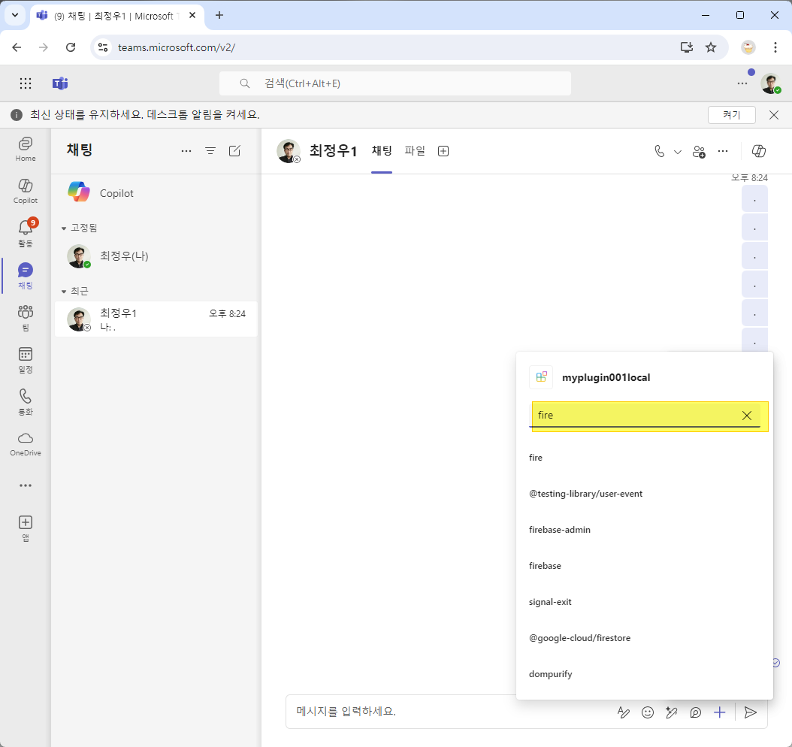This screenshot has height=747, width=792.
Task: Go back to the previous page
Action: 17,47
